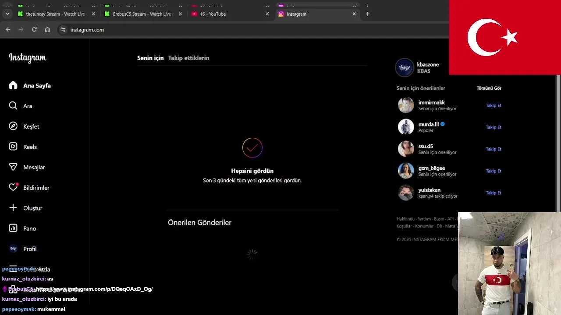561x315 pixels.
Task: Click the browser home icon
Action: coord(47,30)
